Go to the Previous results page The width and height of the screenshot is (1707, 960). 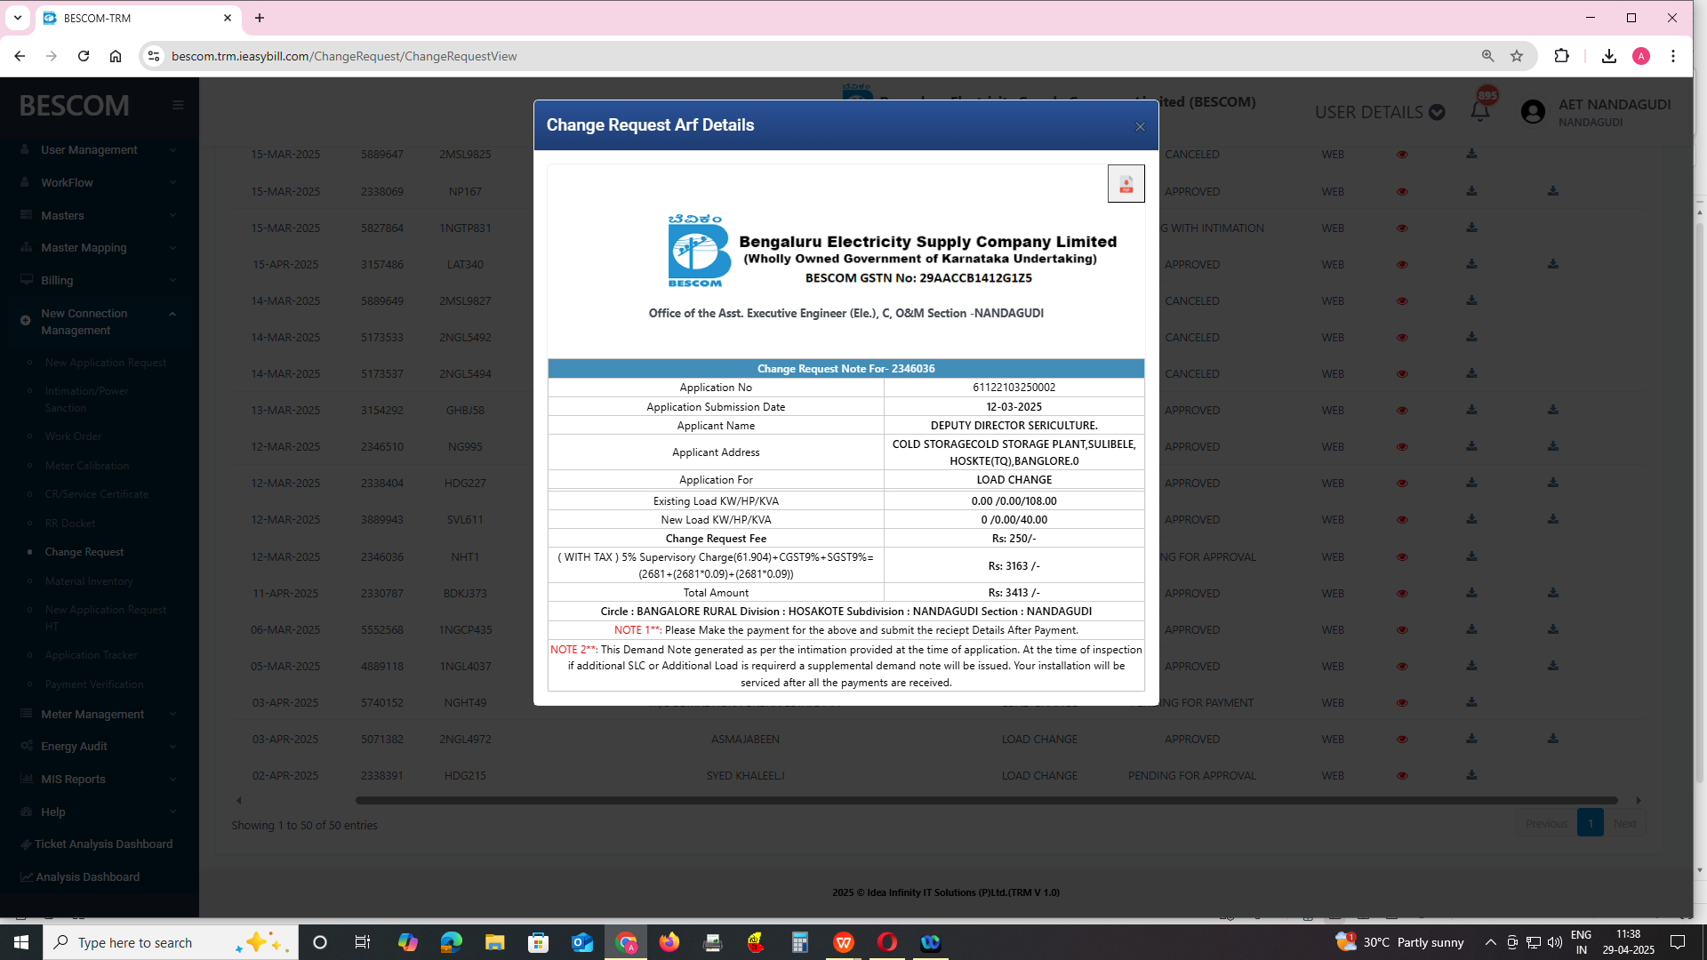tap(1546, 823)
